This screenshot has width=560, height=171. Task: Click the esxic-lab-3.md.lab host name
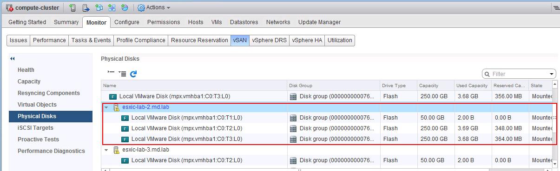click(145, 150)
